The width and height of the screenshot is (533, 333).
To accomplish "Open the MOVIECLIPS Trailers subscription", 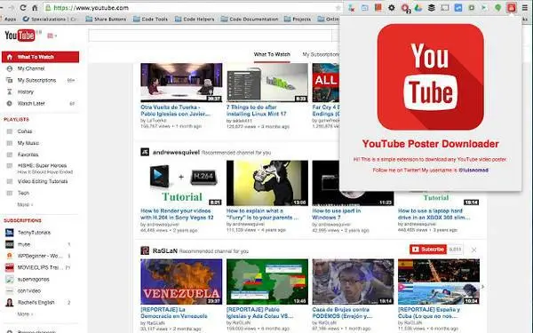I will point(41,267).
